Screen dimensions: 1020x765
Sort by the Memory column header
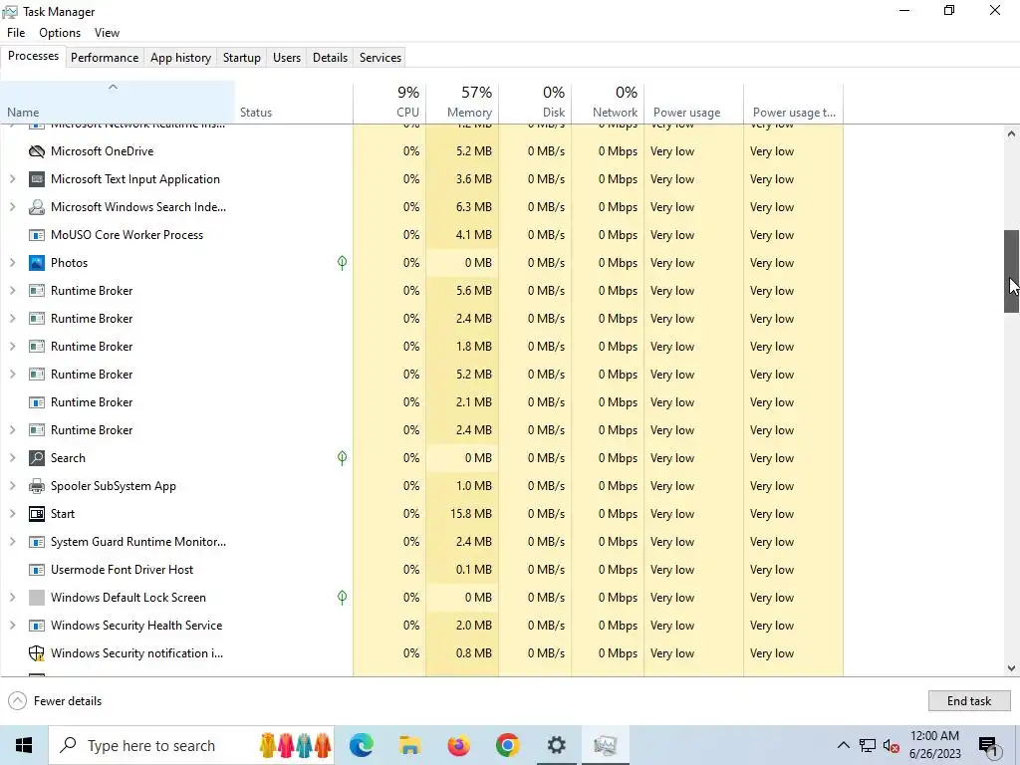[x=462, y=103]
